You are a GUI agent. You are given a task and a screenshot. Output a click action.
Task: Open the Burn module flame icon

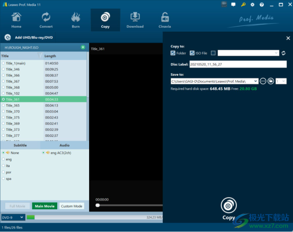[76, 17]
